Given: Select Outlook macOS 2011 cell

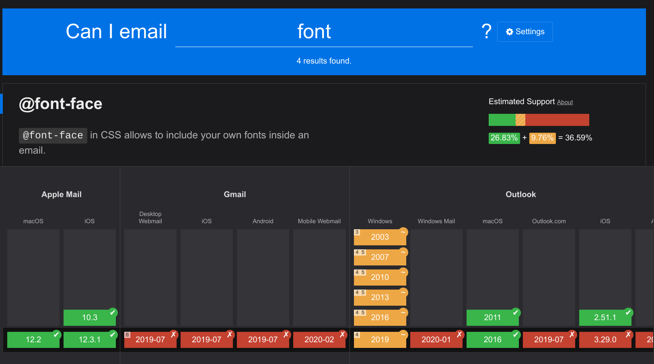Looking at the screenshot, I should pyautogui.click(x=493, y=317).
